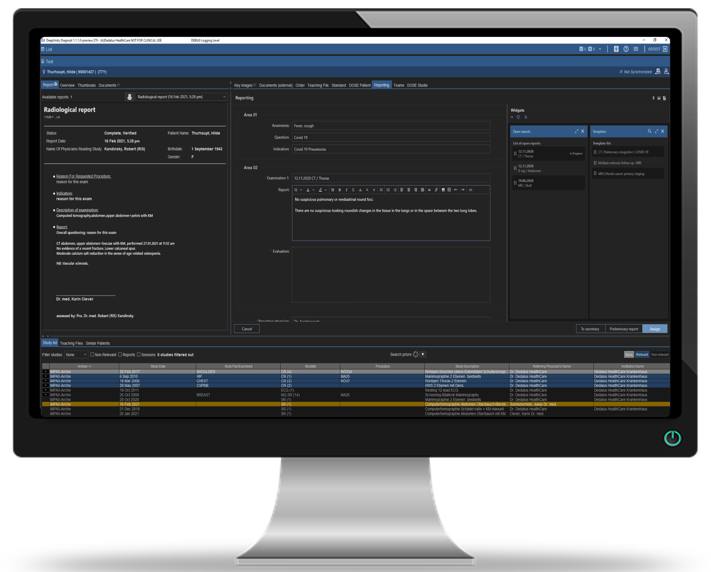
Task: Export report as PDF icon
Action: point(664,98)
